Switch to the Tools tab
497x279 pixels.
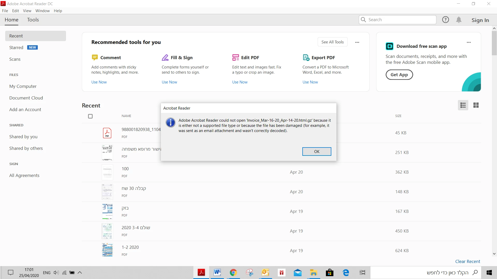click(x=33, y=20)
